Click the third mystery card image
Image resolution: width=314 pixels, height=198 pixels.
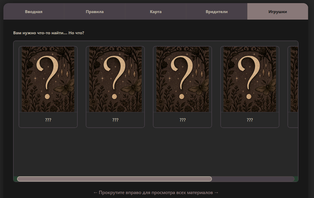182,79
